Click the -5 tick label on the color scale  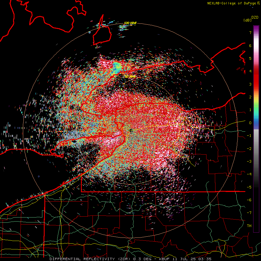click(249, 187)
